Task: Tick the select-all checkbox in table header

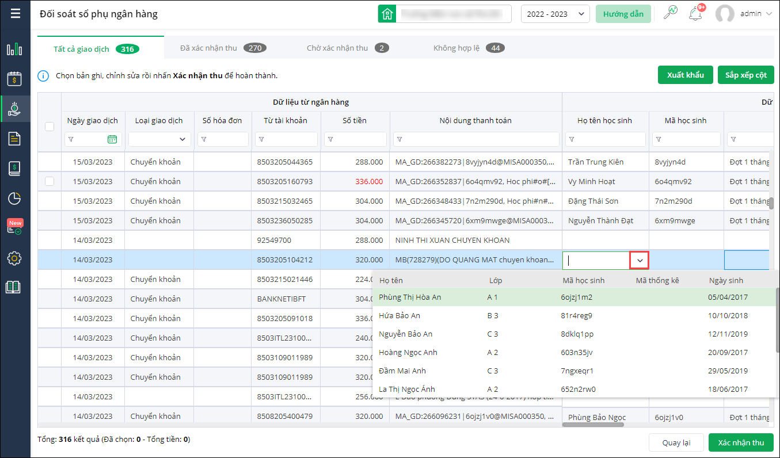Action: pos(50,127)
